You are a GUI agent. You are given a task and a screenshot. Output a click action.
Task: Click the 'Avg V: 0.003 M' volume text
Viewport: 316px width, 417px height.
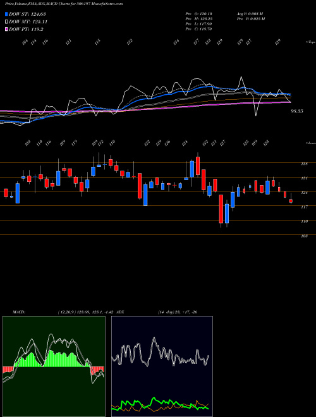[250, 14]
